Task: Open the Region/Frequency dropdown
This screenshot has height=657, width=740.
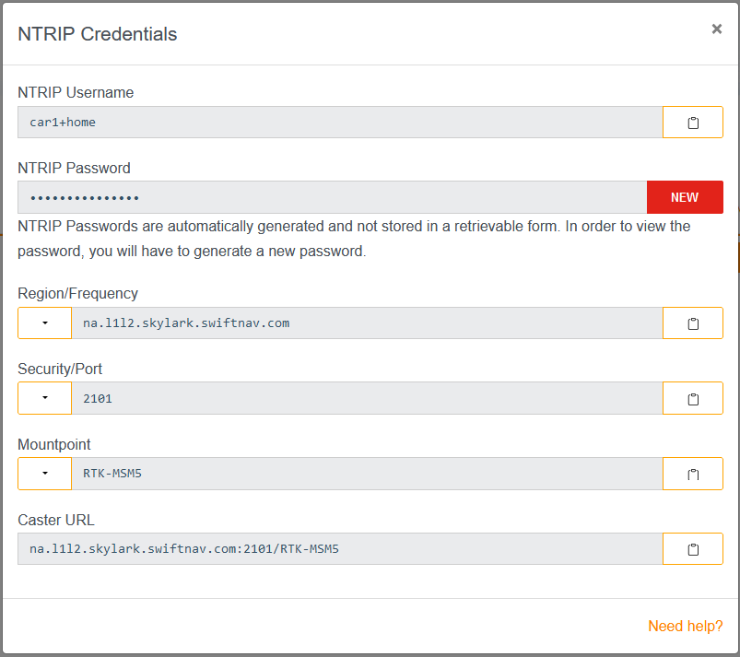Action: (x=45, y=323)
